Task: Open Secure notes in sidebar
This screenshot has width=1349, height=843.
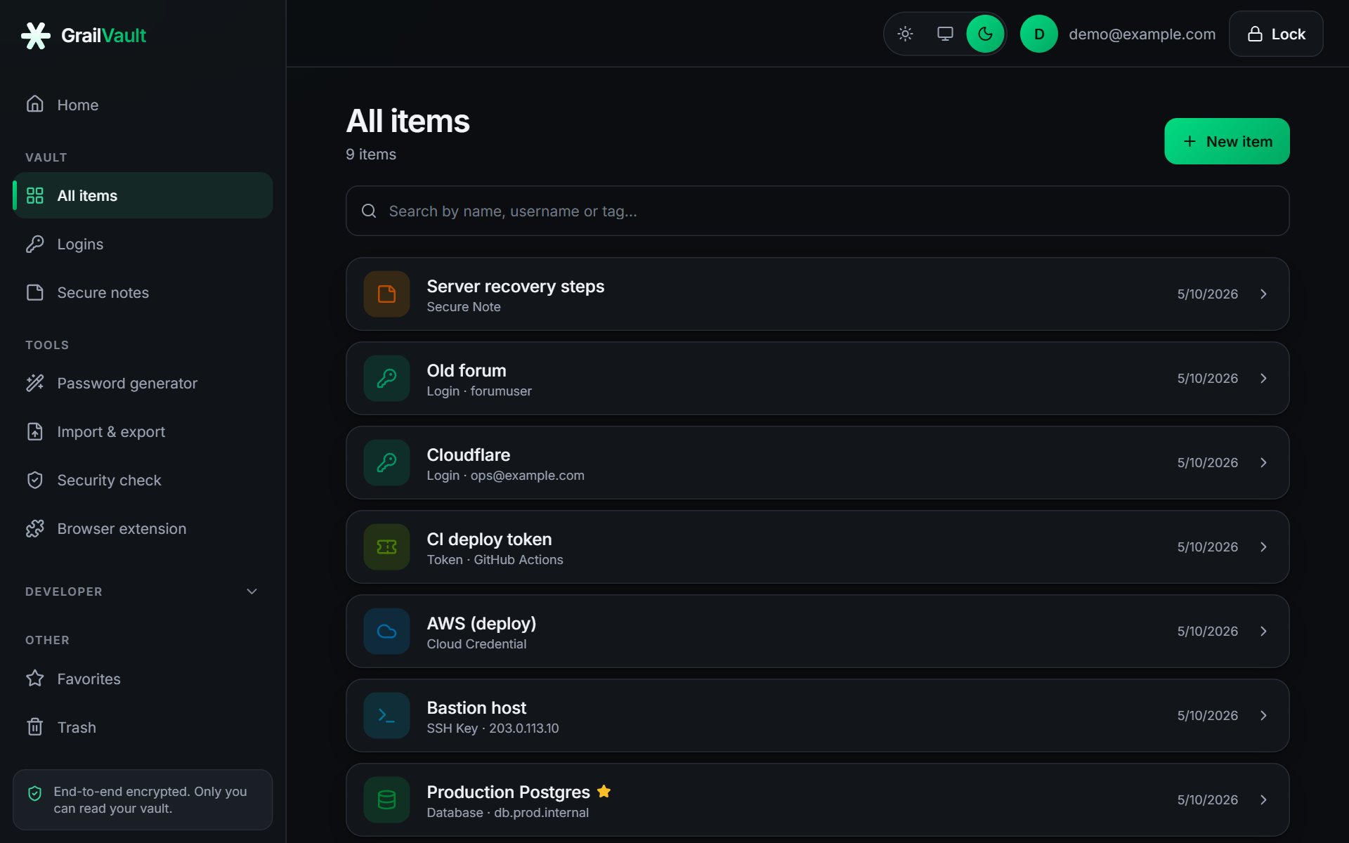Action: pos(143,292)
